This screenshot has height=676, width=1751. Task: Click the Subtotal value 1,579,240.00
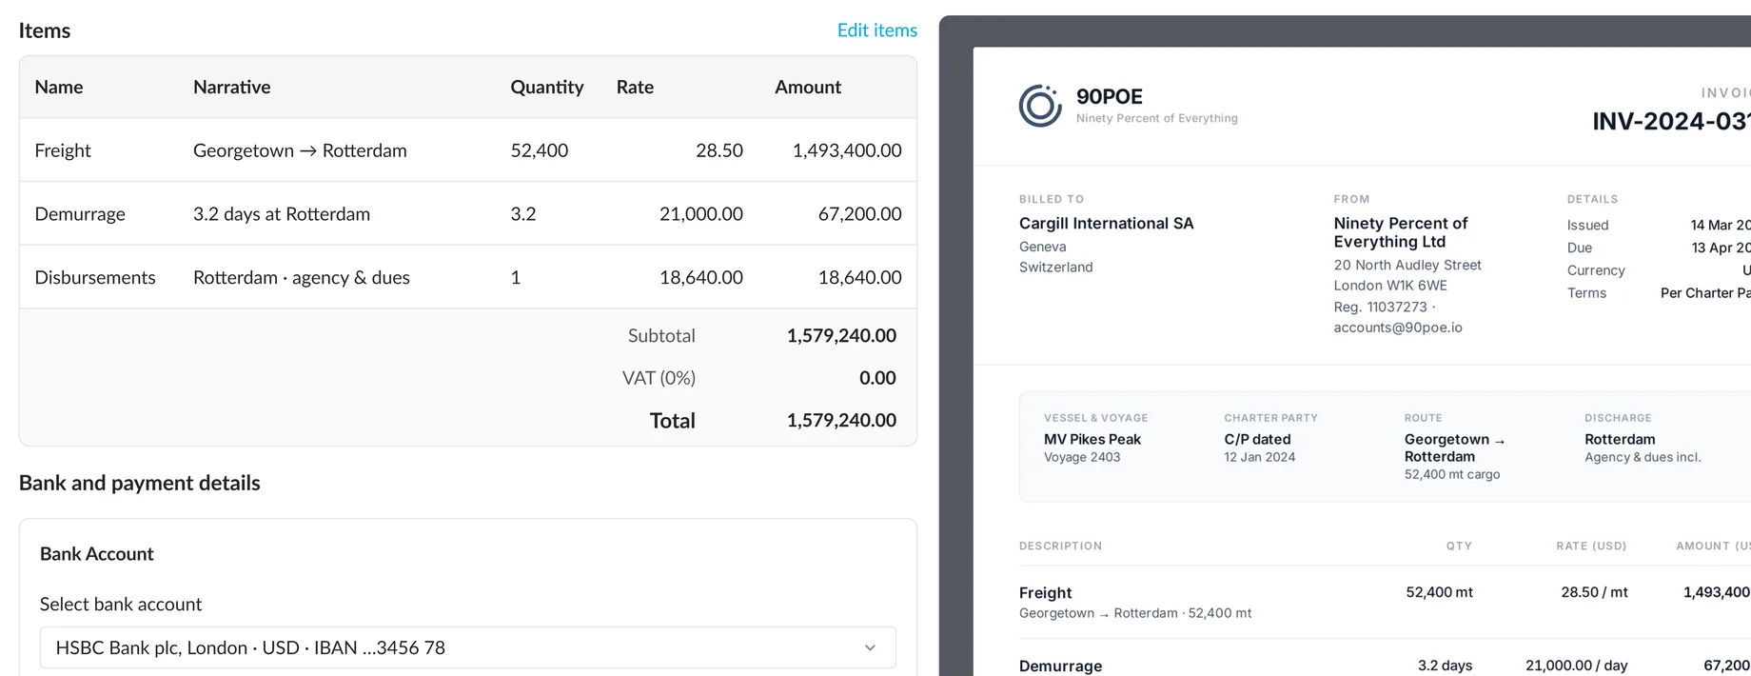point(841,335)
